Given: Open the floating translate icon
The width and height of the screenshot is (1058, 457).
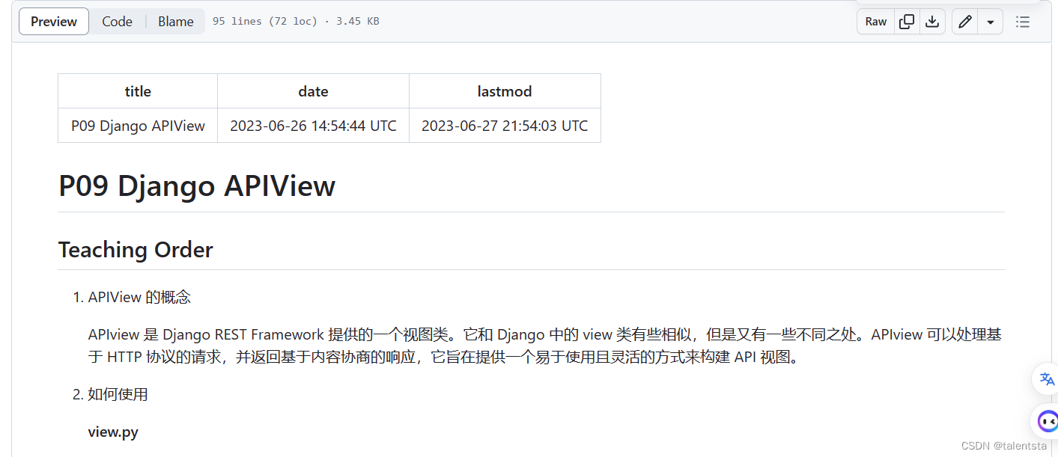Looking at the screenshot, I should [1046, 378].
